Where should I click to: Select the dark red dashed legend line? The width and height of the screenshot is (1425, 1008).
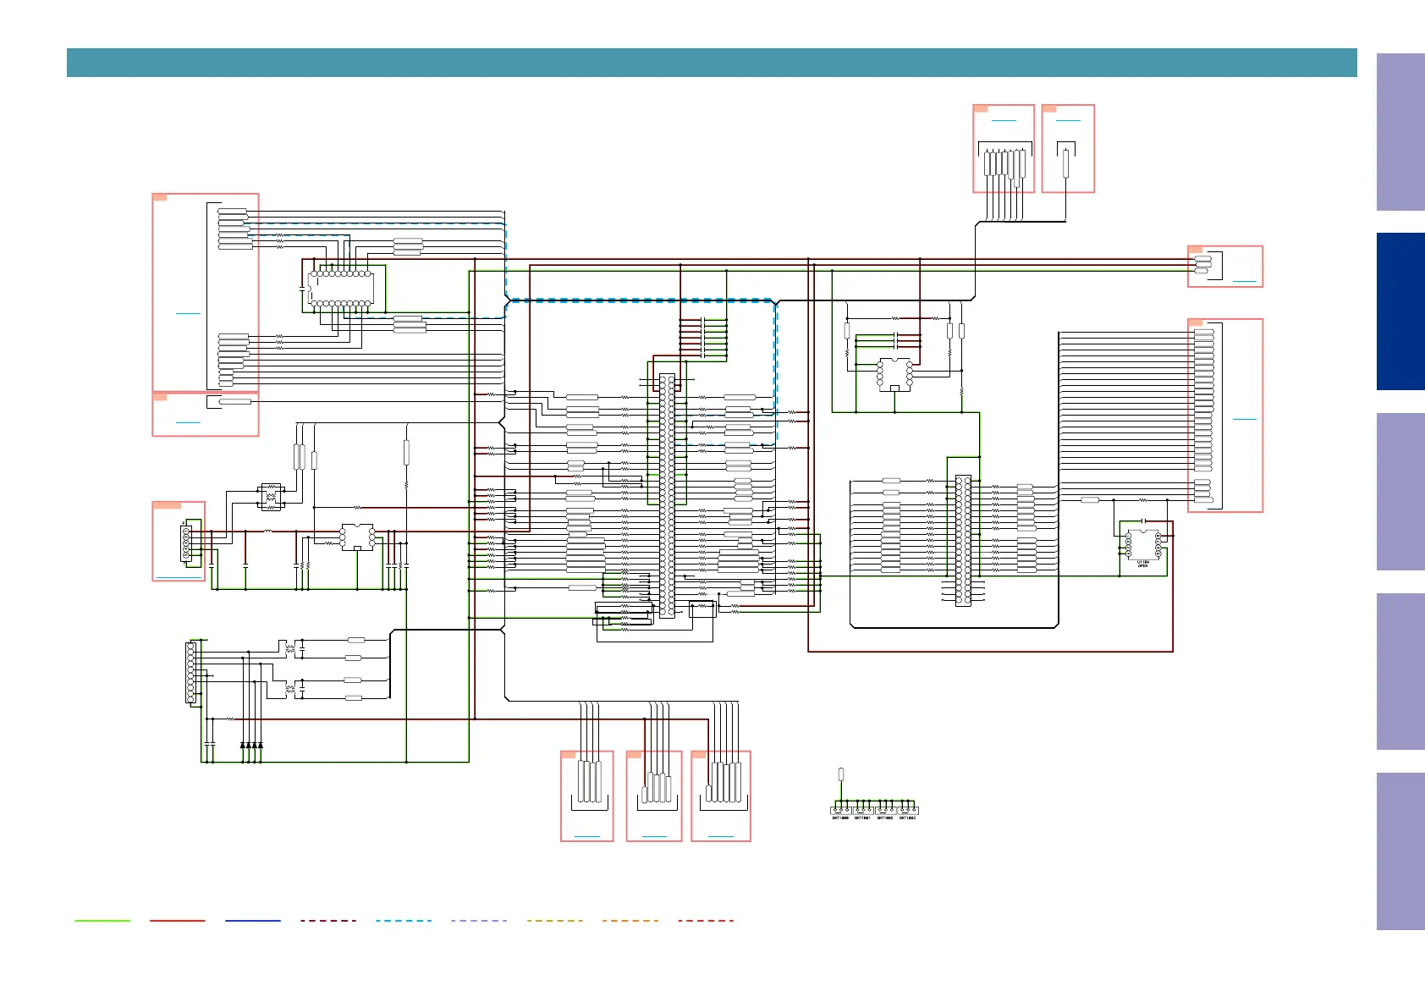(328, 920)
